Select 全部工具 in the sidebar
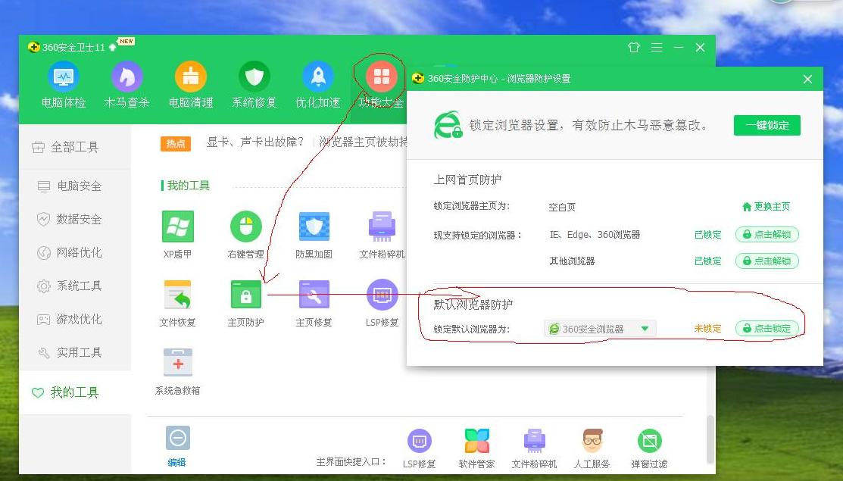Viewport: 843px width, 481px height. pos(75,147)
